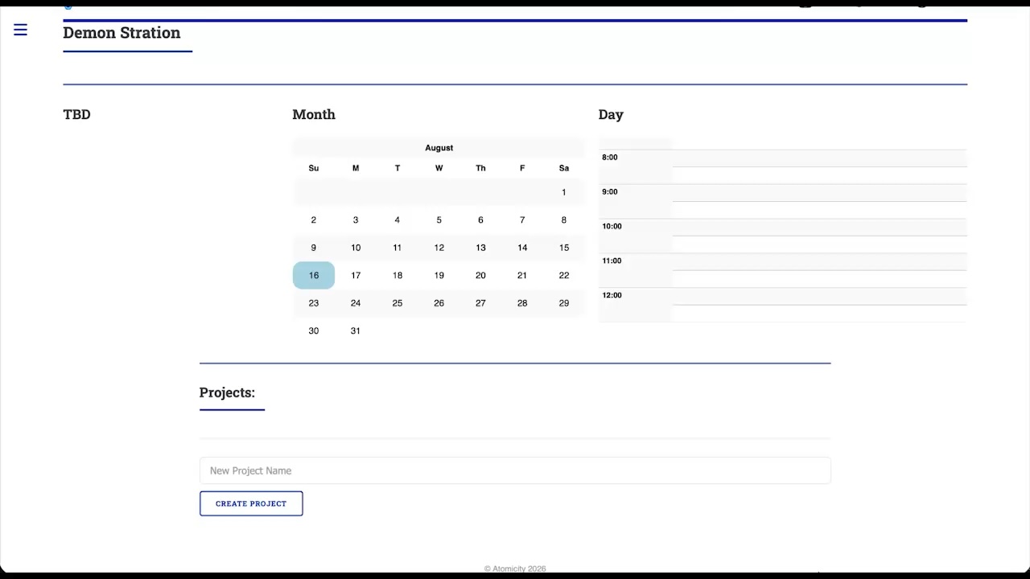Open the hamburger navigation menu

click(x=20, y=30)
